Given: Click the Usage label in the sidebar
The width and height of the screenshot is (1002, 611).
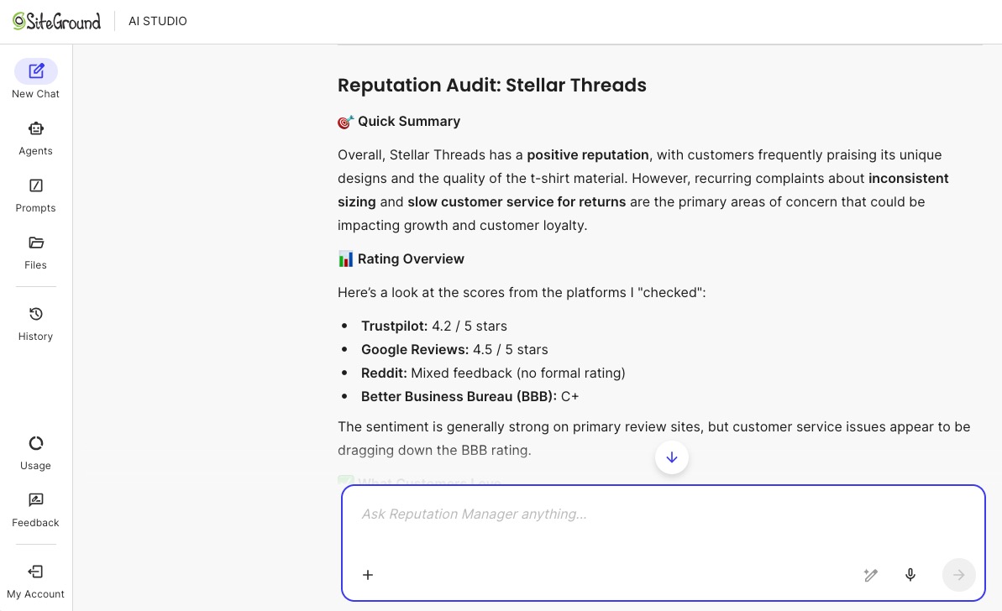Looking at the screenshot, I should [35, 466].
